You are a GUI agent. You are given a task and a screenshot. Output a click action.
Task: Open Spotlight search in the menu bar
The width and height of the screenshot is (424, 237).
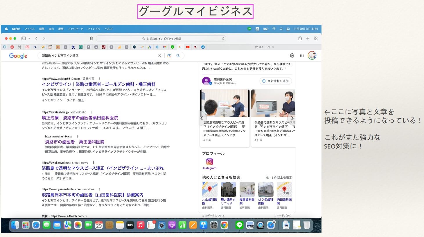pyautogui.click(x=281, y=29)
